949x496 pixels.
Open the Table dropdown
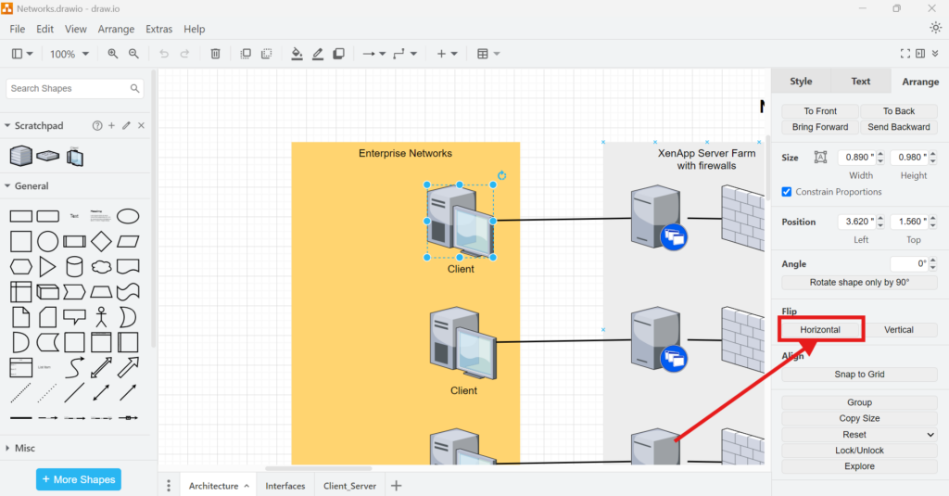(x=487, y=54)
